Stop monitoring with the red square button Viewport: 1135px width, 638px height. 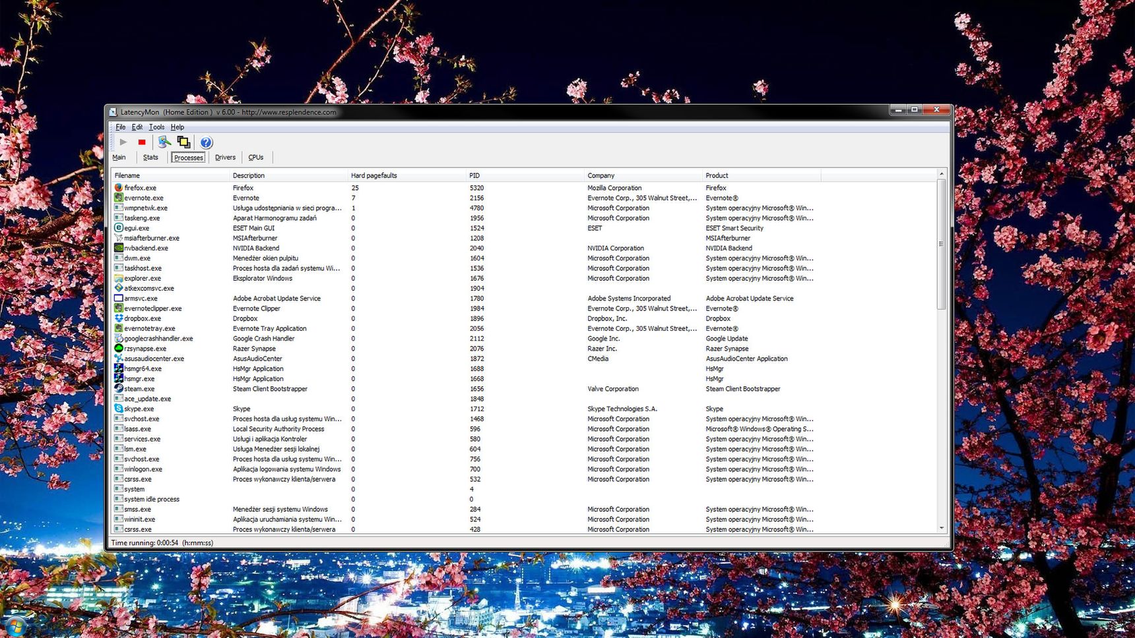click(142, 142)
